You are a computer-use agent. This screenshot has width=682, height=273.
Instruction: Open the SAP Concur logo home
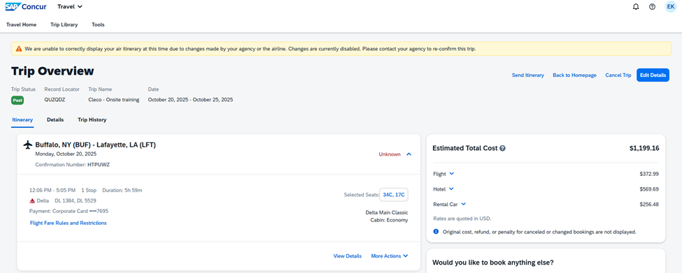(26, 6)
